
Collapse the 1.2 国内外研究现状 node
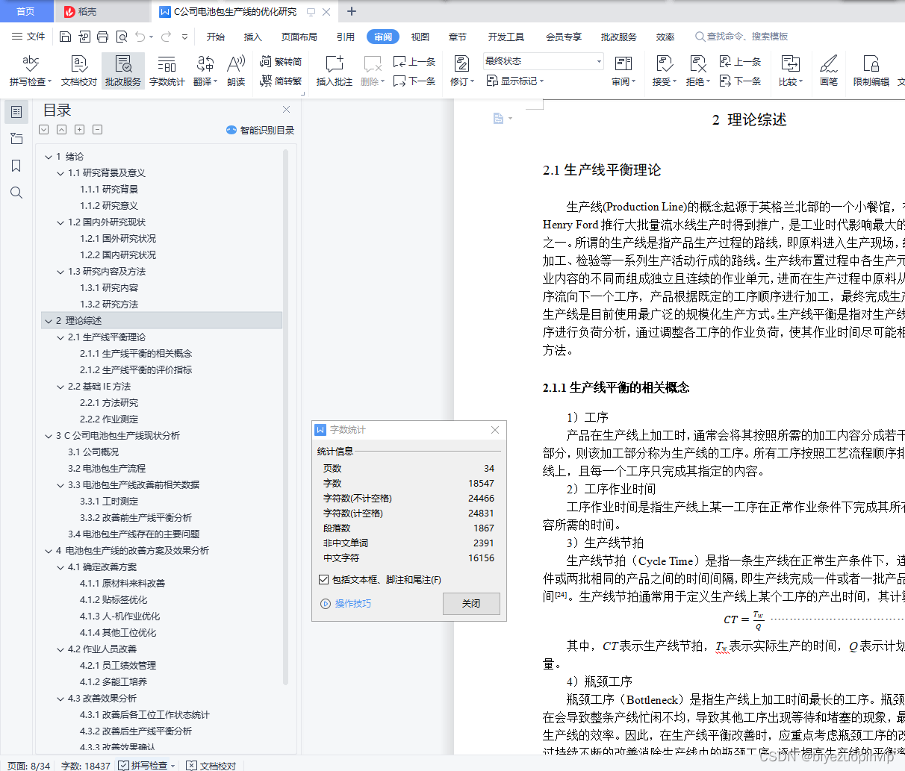tap(60, 222)
